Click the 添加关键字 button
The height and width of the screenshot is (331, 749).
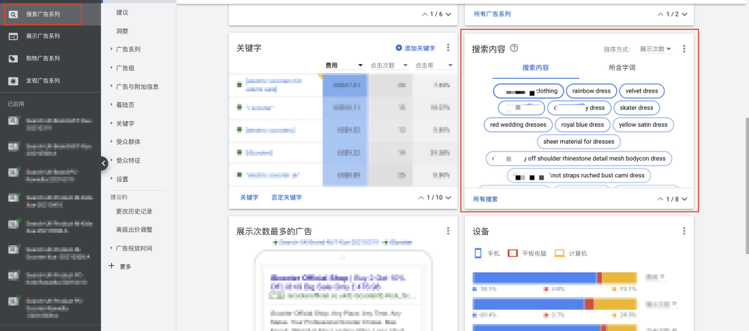click(x=415, y=48)
